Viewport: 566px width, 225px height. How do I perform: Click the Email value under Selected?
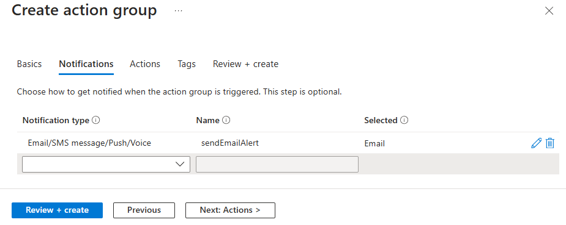click(374, 144)
